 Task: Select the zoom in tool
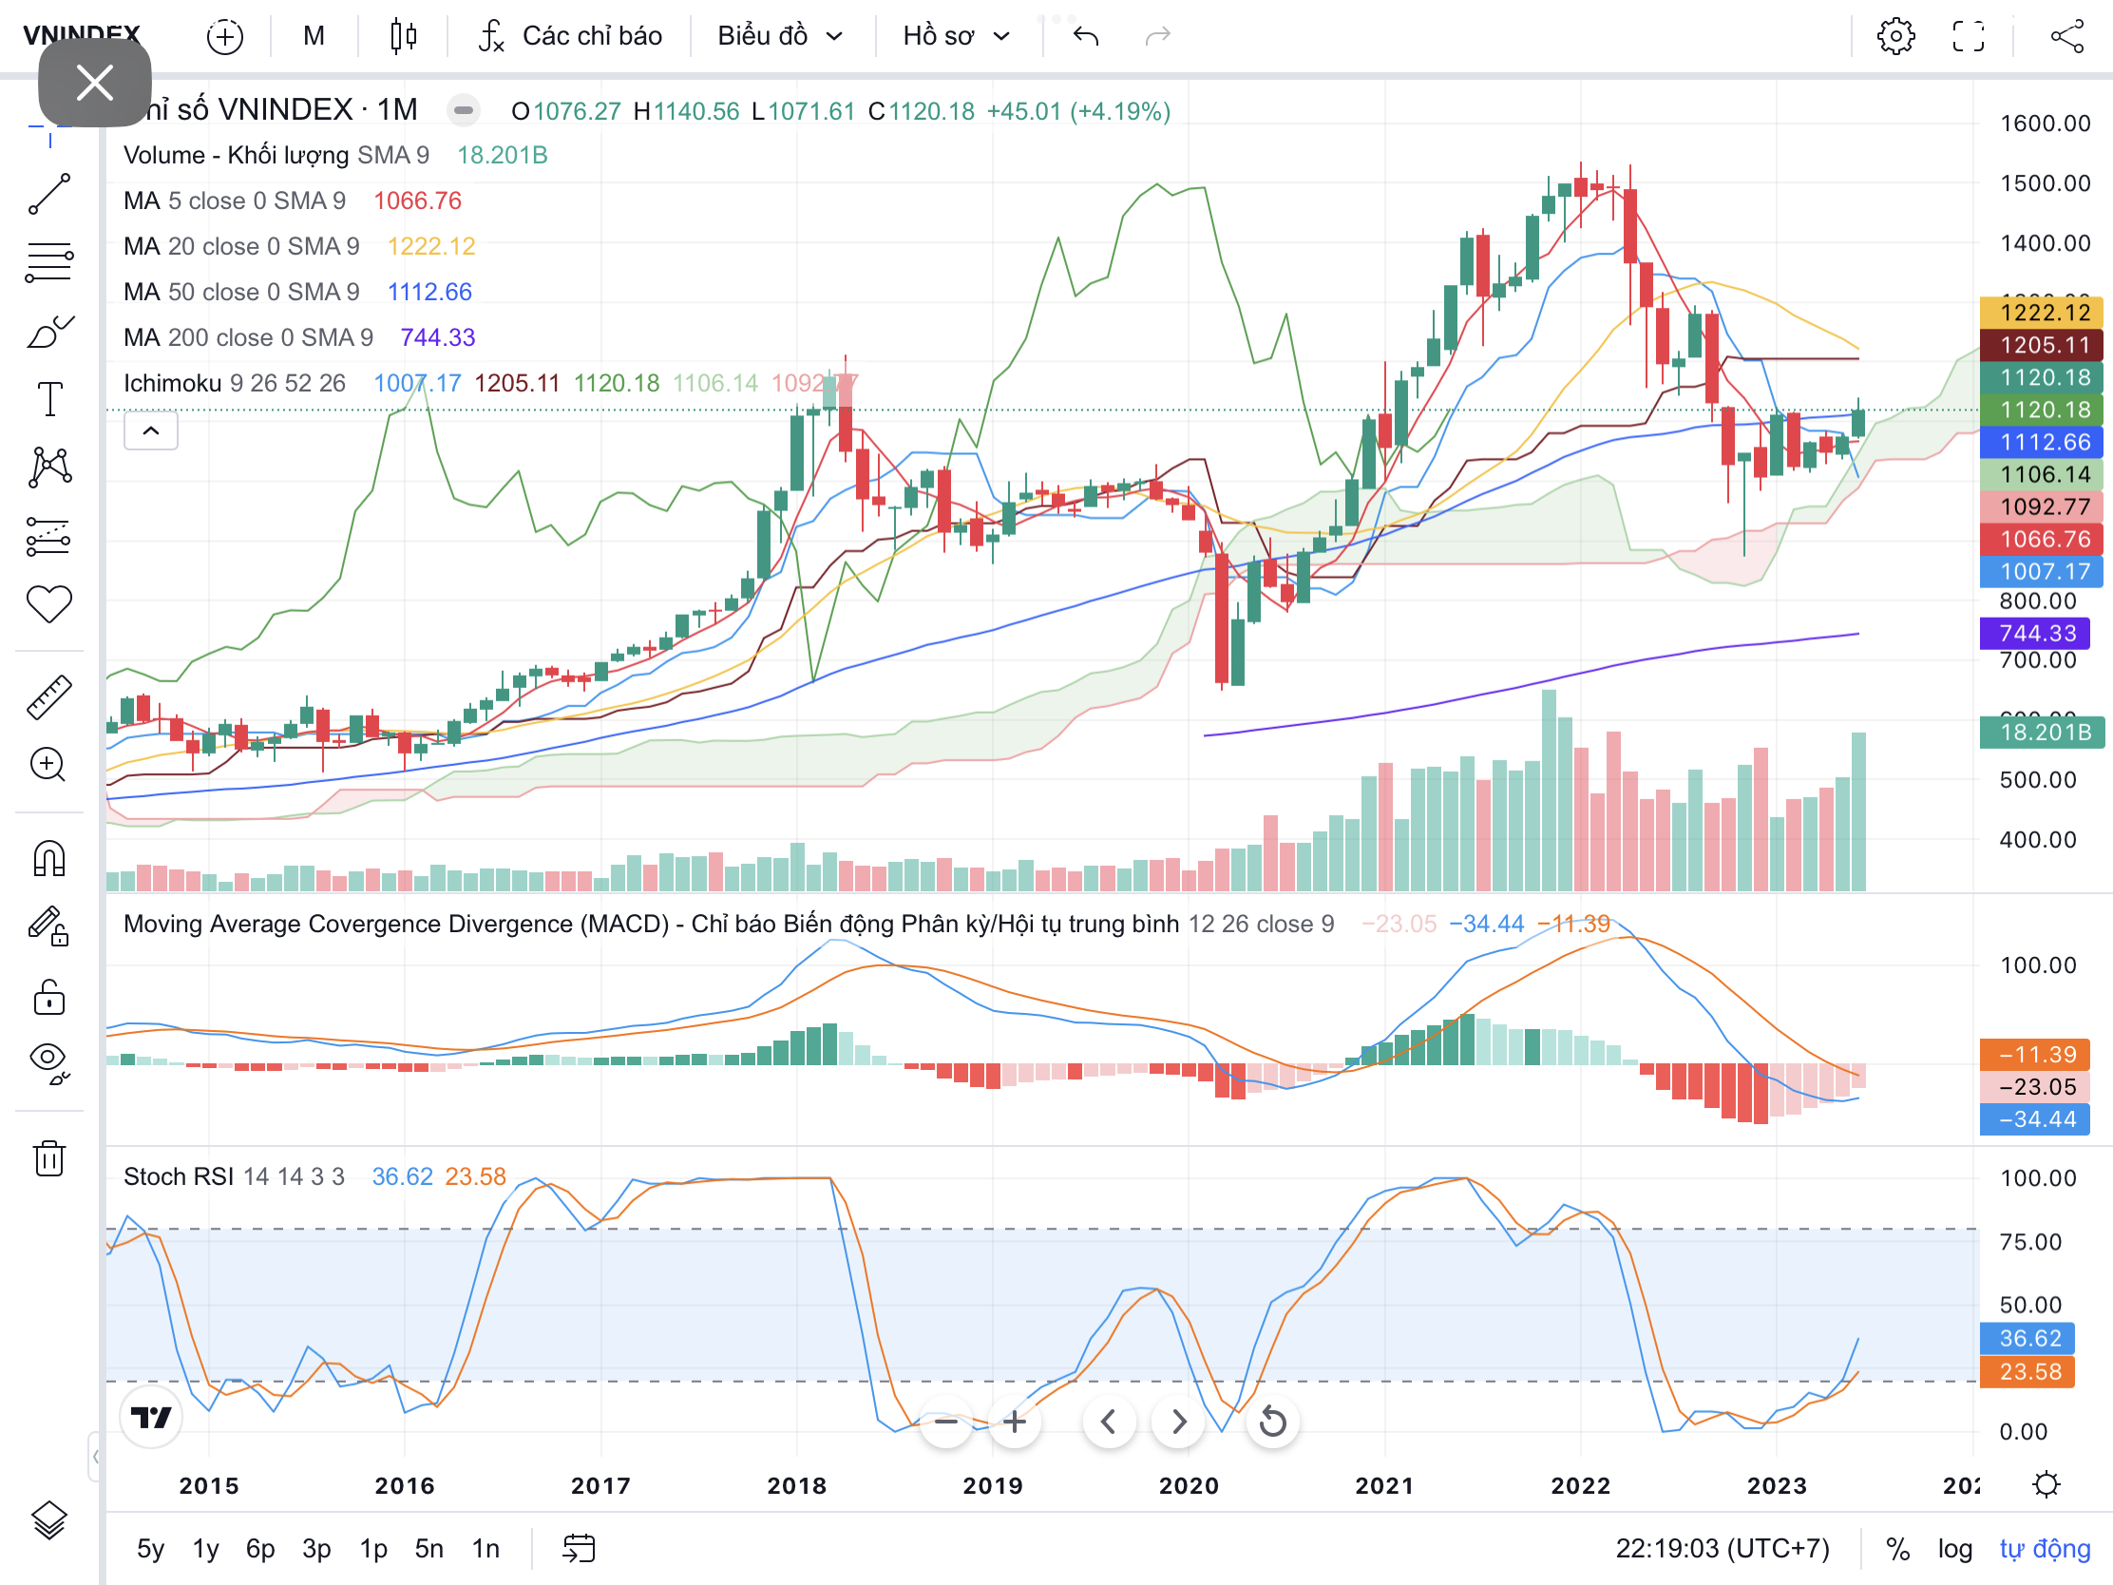coord(49,764)
